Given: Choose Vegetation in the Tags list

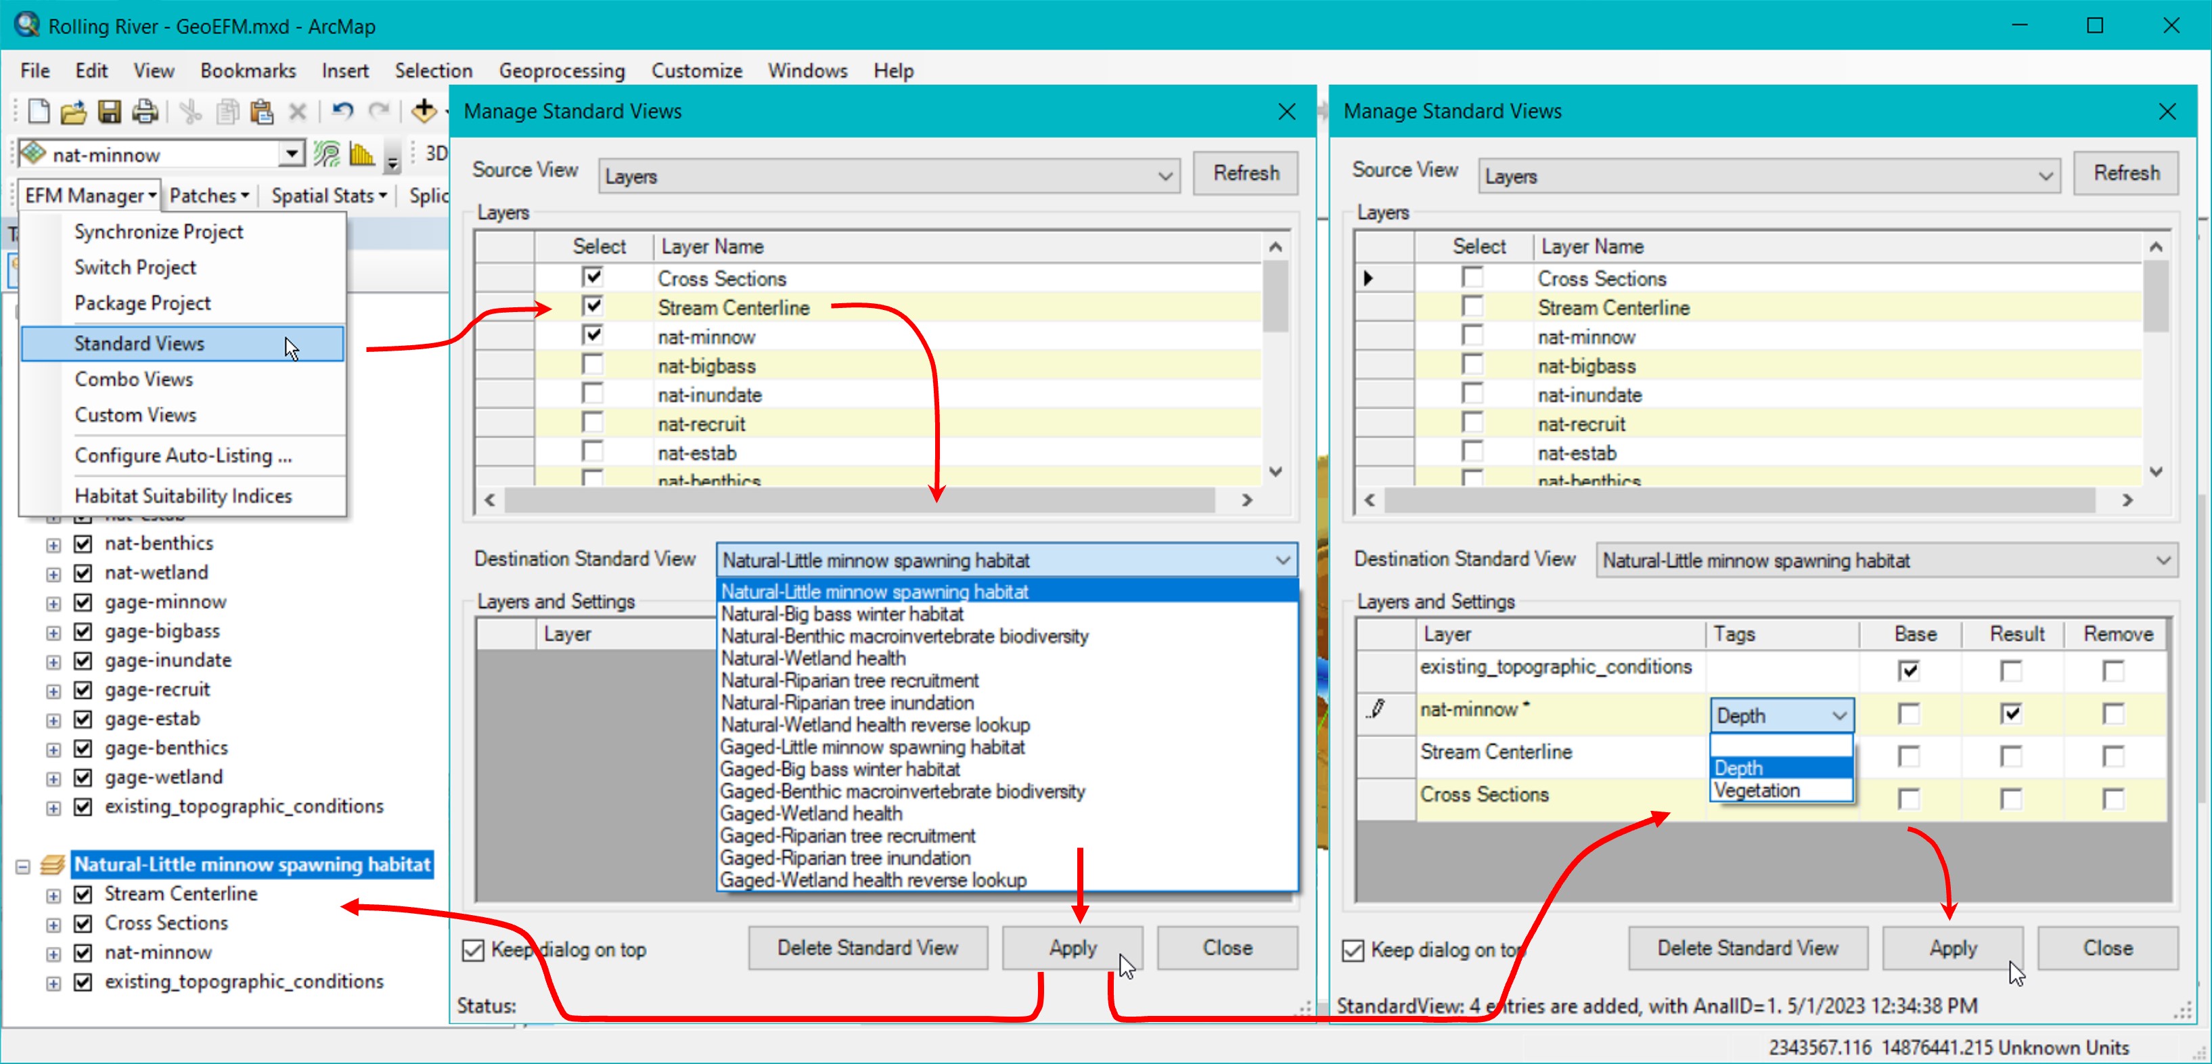Looking at the screenshot, I should click(x=1757, y=791).
